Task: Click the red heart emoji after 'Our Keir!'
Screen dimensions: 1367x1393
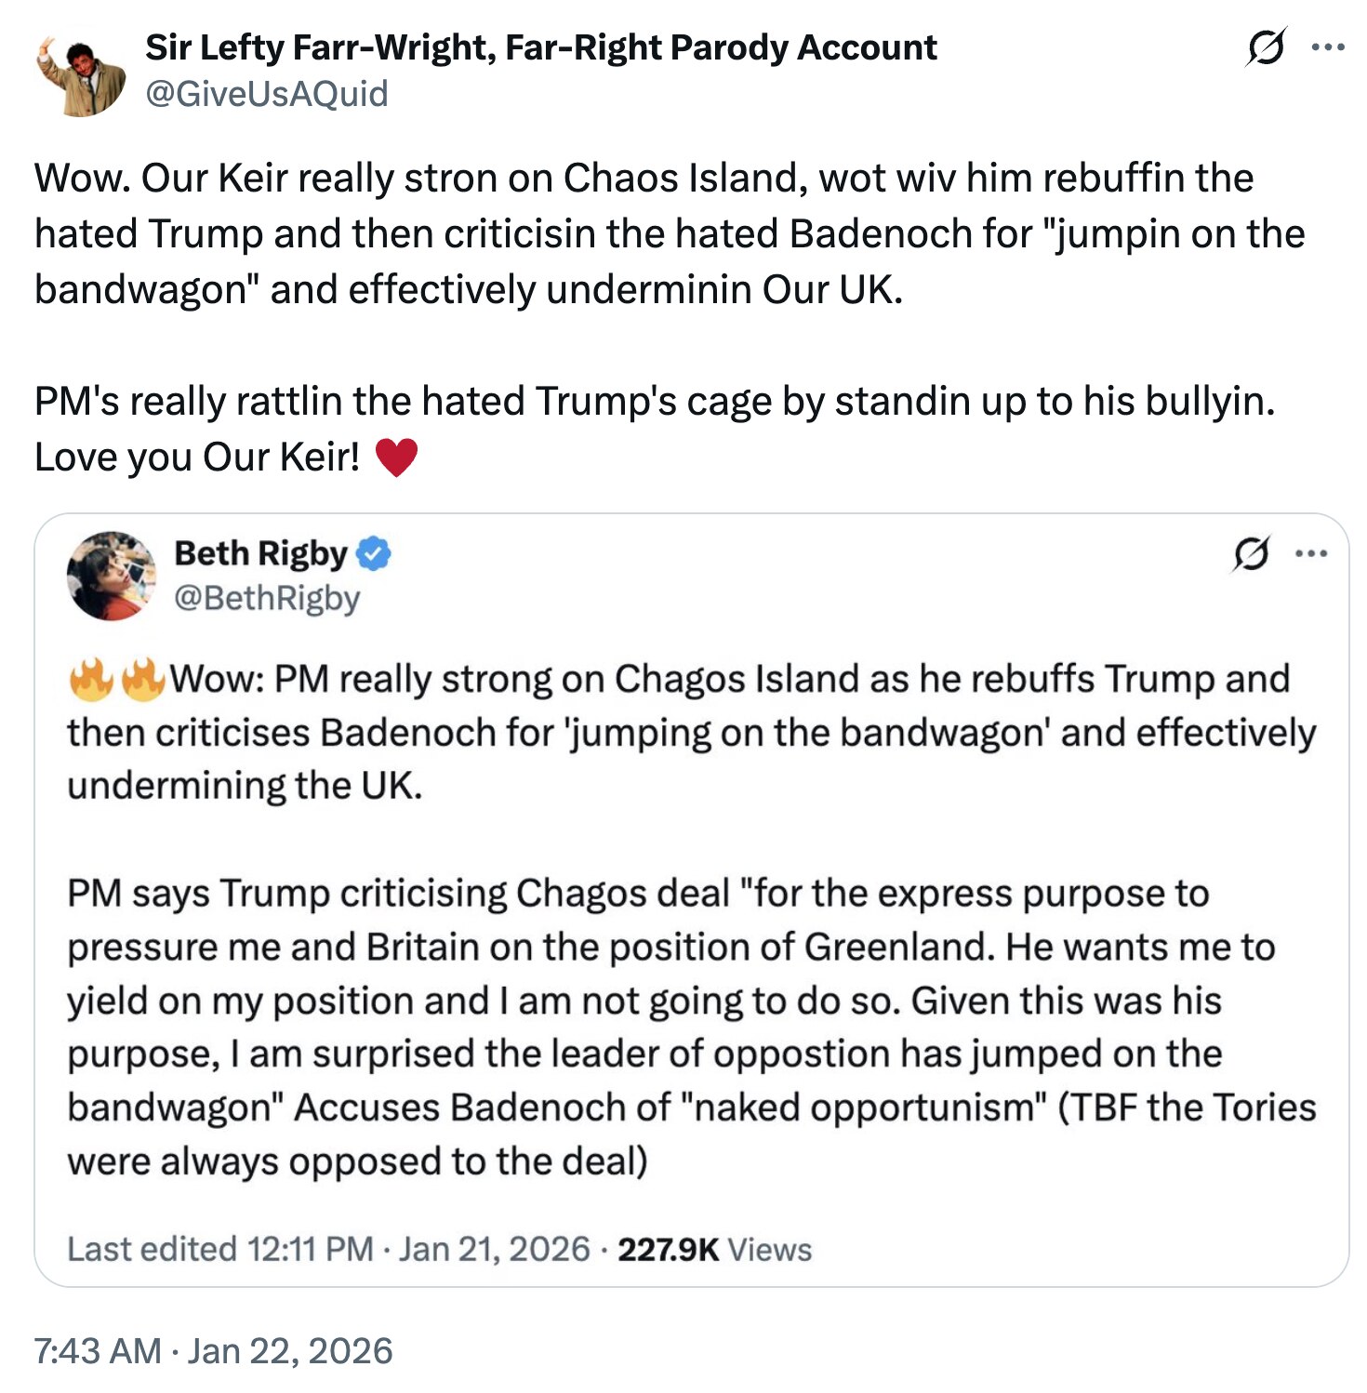Action: tap(396, 458)
